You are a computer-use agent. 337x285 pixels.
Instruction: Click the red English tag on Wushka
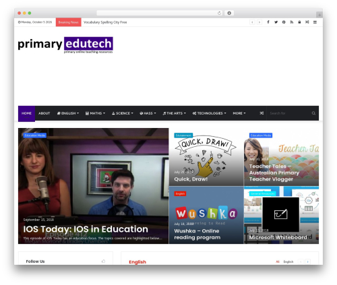[x=180, y=193]
